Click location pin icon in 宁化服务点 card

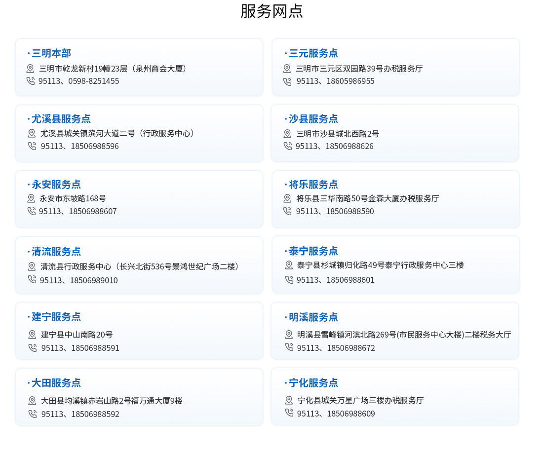pyautogui.click(x=289, y=400)
